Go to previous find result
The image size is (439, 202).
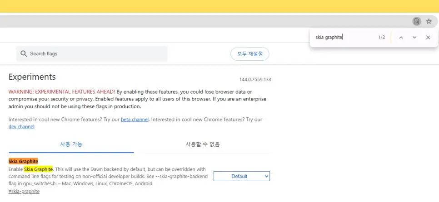[401, 38]
